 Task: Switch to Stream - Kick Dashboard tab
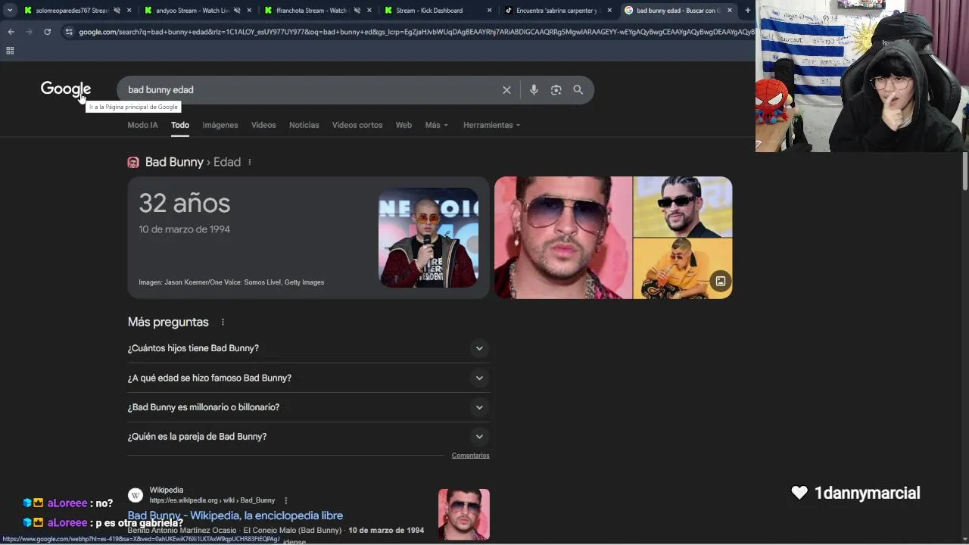click(x=428, y=11)
